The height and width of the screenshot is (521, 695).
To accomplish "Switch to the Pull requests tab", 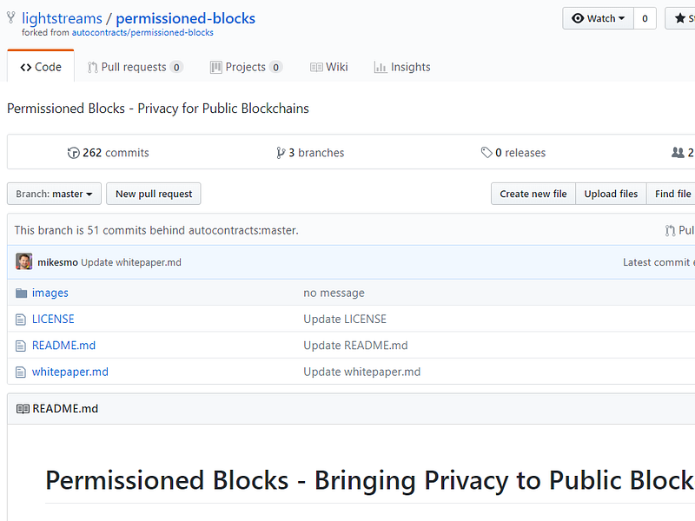I will [x=135, y=67].
